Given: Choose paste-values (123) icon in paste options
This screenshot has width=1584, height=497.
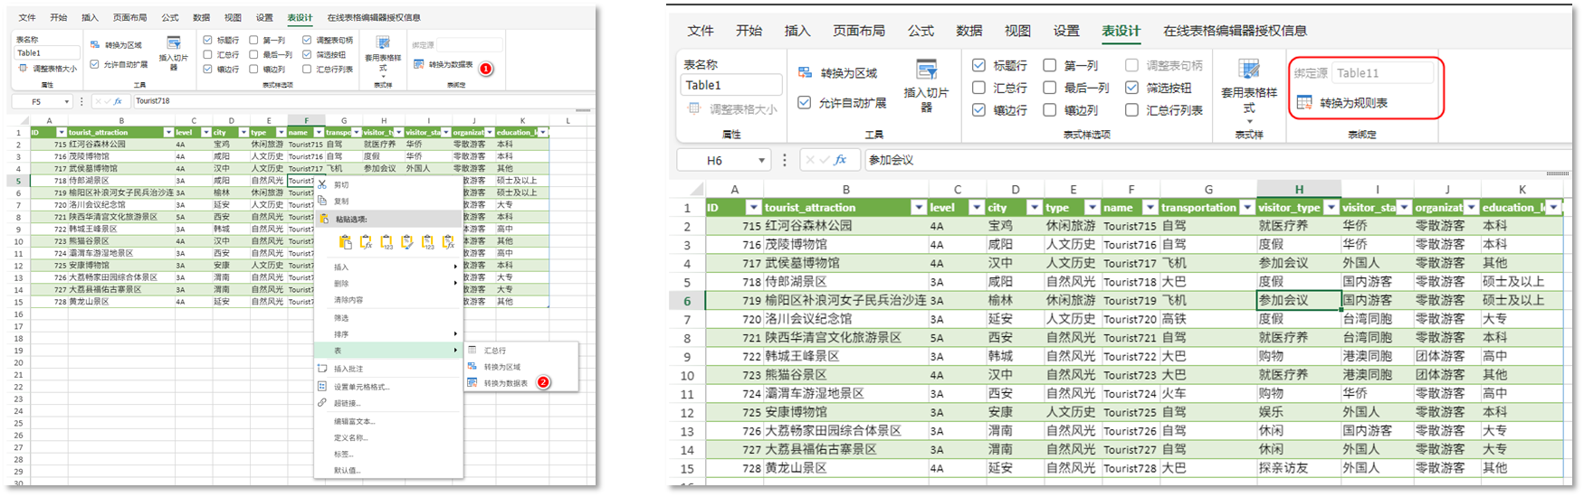Looking at the screenshot, I should coord(386,242).
